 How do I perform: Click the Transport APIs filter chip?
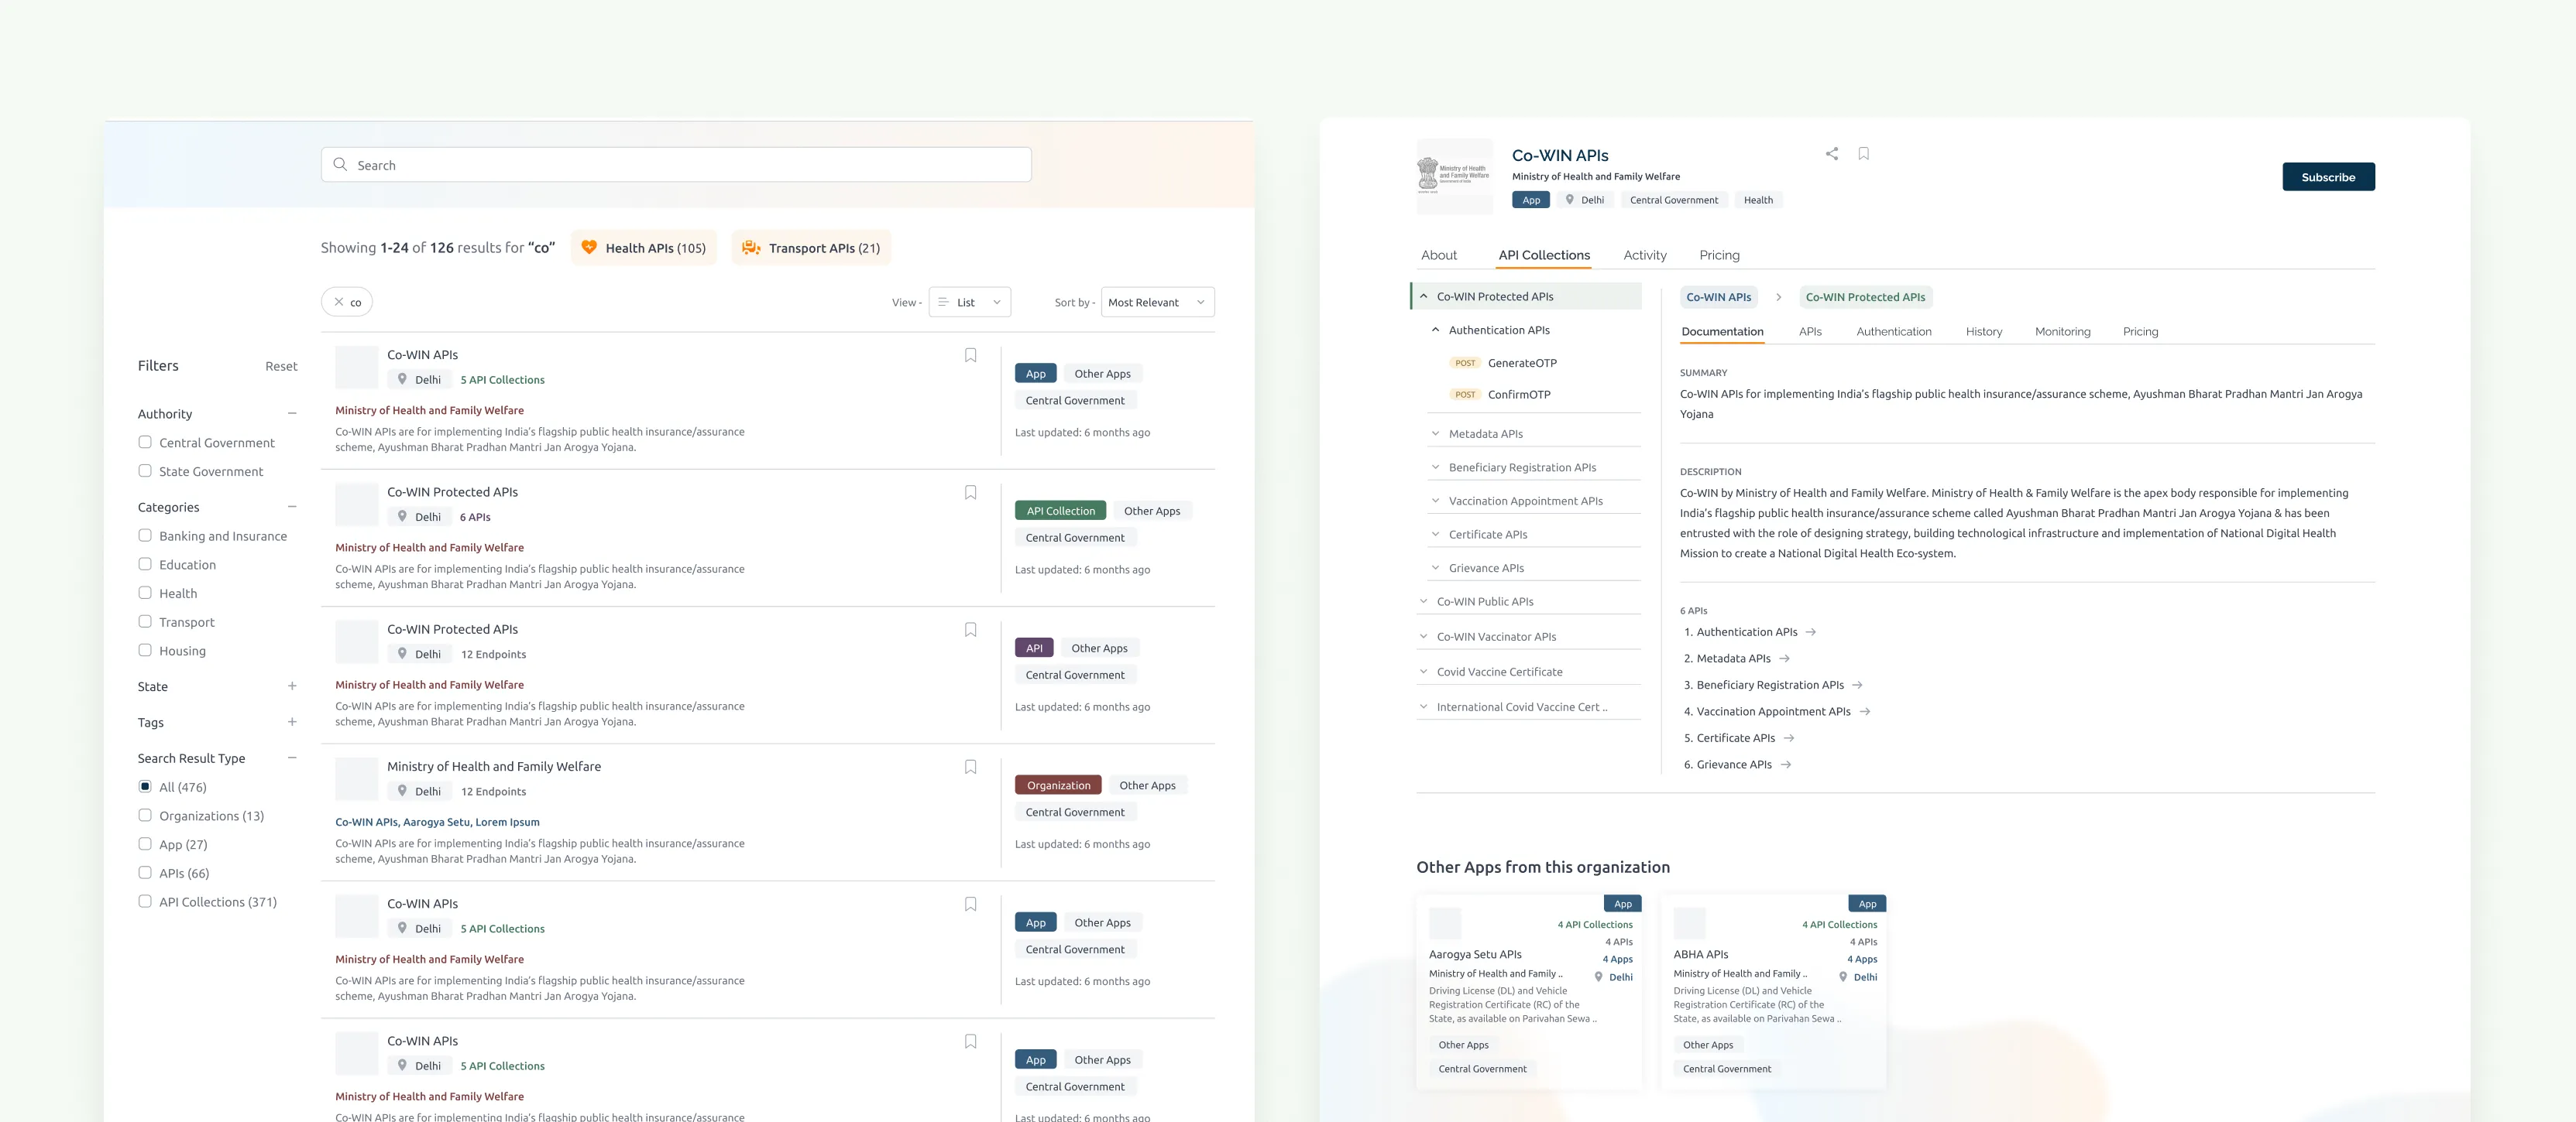(x=811, y=248)
